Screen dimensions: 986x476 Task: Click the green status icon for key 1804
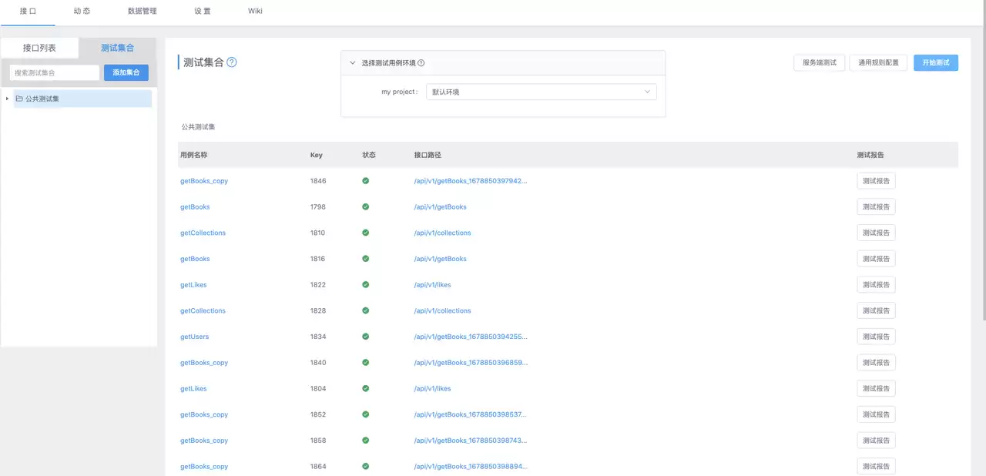[365, 388]
